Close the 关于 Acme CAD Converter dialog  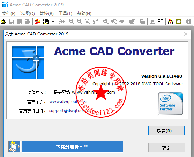tap(186, 34)
